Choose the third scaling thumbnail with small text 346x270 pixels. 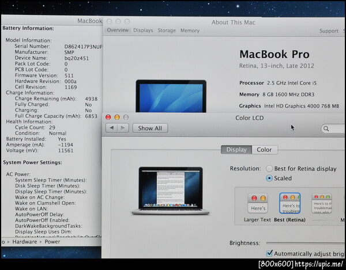click(322, 203)
